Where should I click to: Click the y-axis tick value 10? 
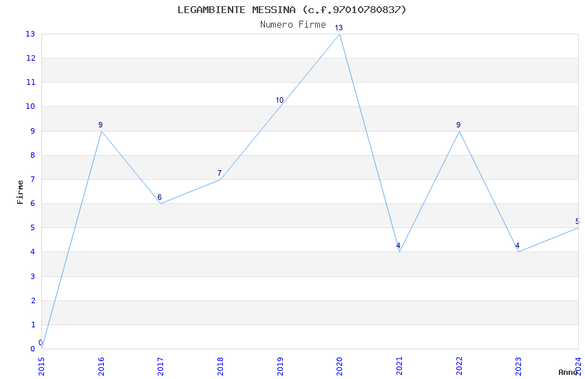(30, 106)
